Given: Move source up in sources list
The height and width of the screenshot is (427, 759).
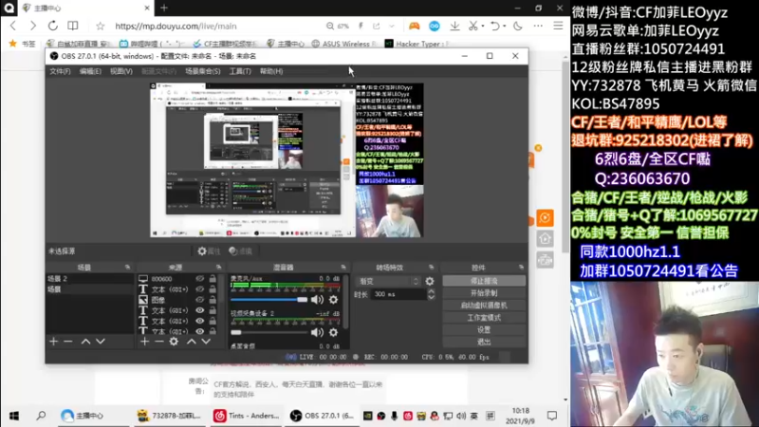Looking at the screenshot, I should click(192, 342).
